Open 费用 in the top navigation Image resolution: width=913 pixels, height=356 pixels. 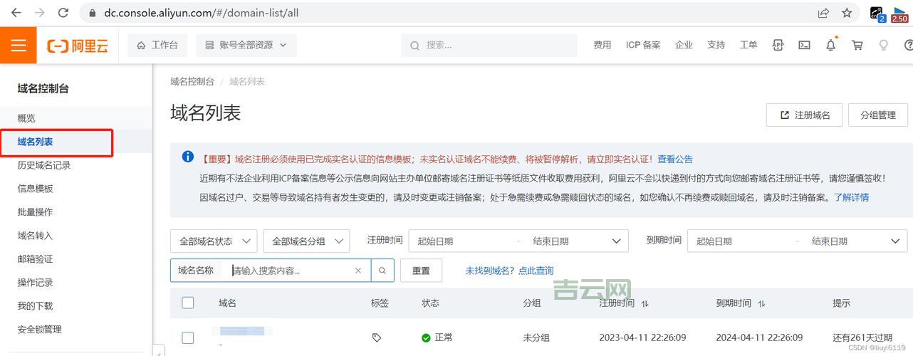pos(602,45)
